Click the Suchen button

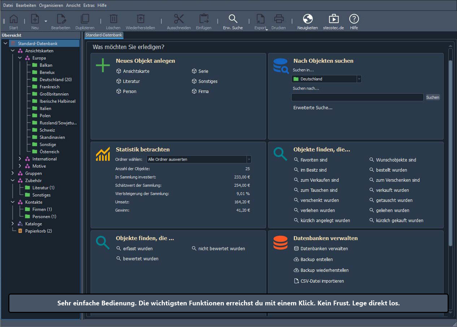[x=433, y=97]
